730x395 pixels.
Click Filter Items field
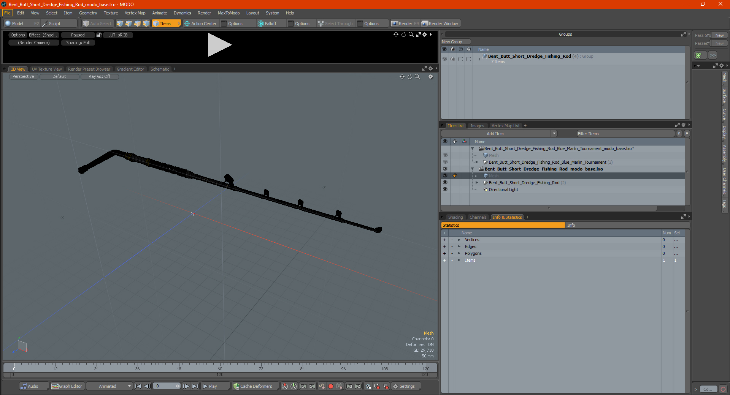[x=625, y=134]
